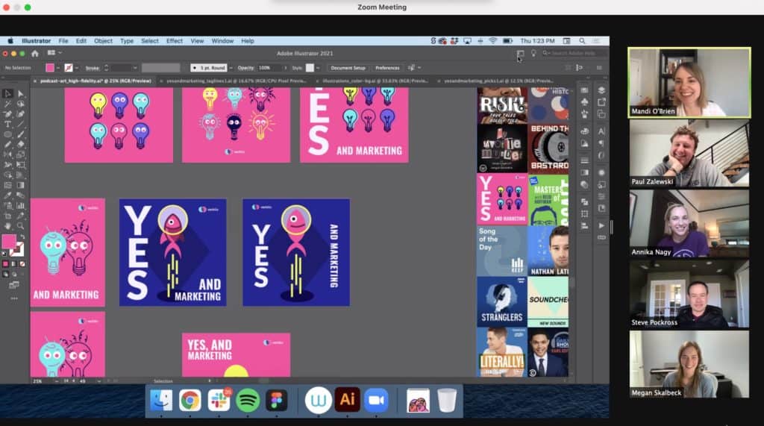Click the pink Fill color box in the toolbar
The width and height of the screenshot is (764, 426).
click(x=8, y=241)
